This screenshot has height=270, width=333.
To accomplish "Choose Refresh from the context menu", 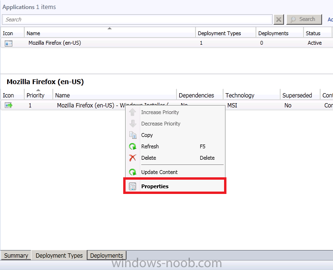I will pyautogui.click(x=175, y=146).
